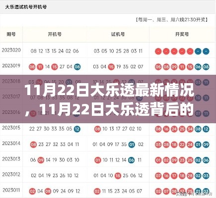
Task: Select the 开奖号 column header
Action: click(182, 34)
